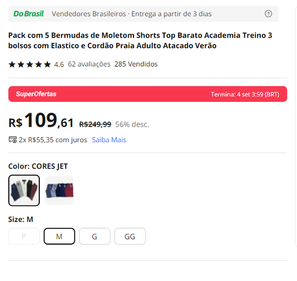Choose size M option
The width and height of the screenshot is (297, 281).
pos(59,236)
